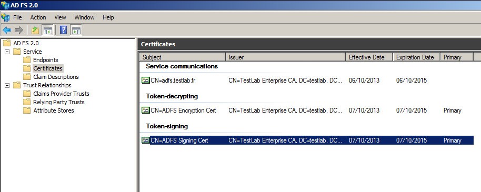481x192 pixels.
Task: Click the Token-signing group heading
Action: [x=167, y=126]
